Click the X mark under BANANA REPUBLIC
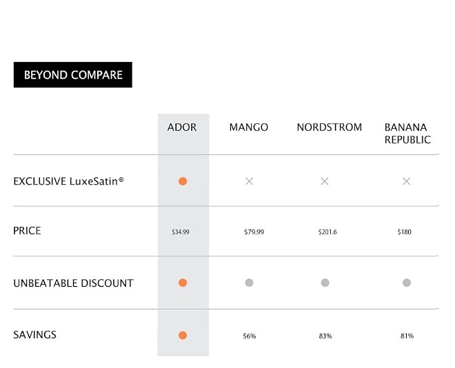 pyautogui.click(x=407, y=181)
